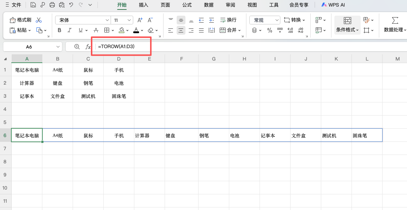Open the 公式 ribbon tab
The height and width of the screenshot is (210, 407).
pyautogui.click(x=187, y=5)
